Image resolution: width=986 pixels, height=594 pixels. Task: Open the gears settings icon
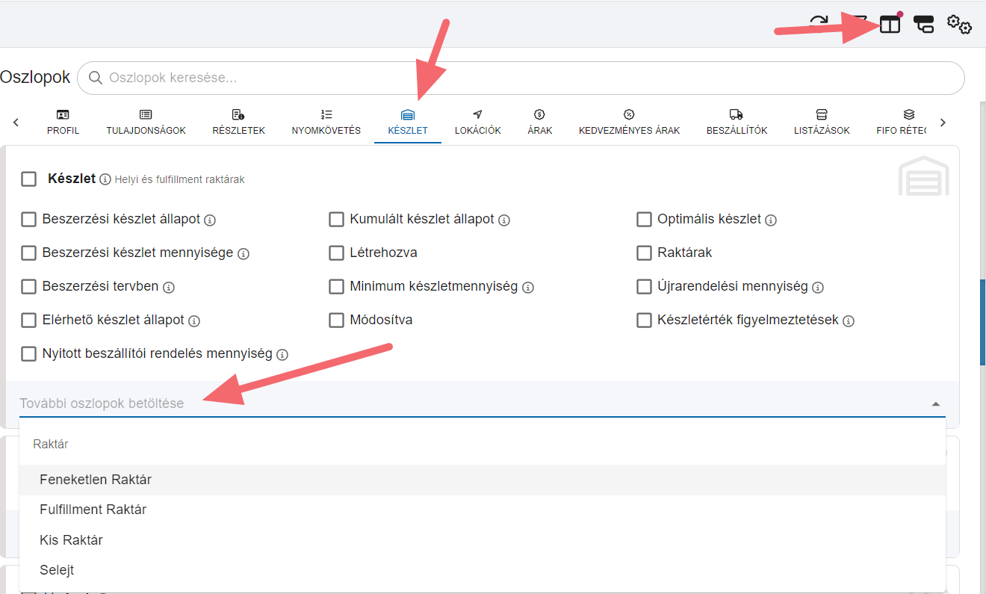coord(959,25)
